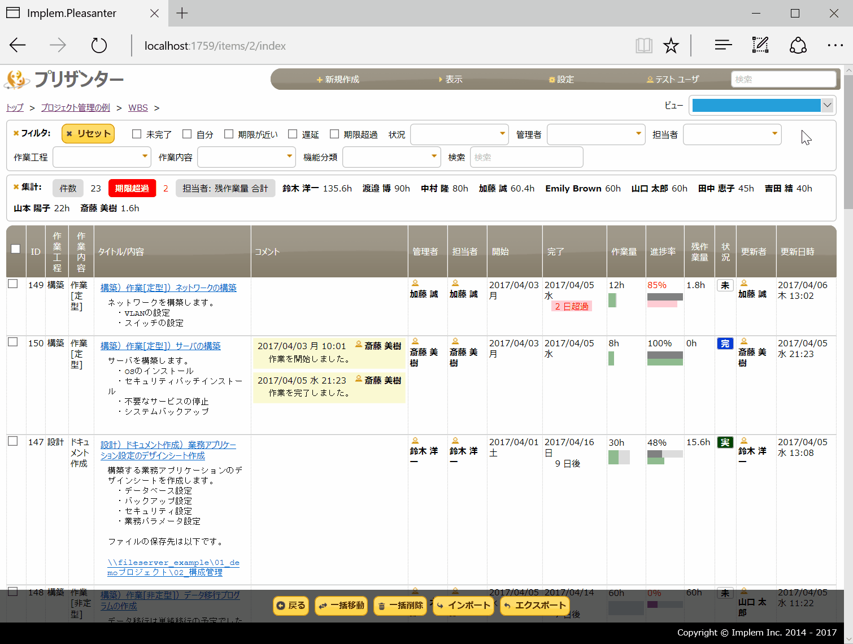Open the Share icon in browser toolbar
Image resolution: width=853 pixels, height=644 pixels.
(x=798, y=45)
